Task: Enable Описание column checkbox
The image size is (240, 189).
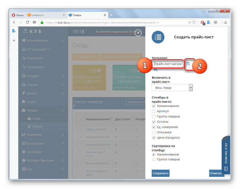Action: click(x=154, y=132)
